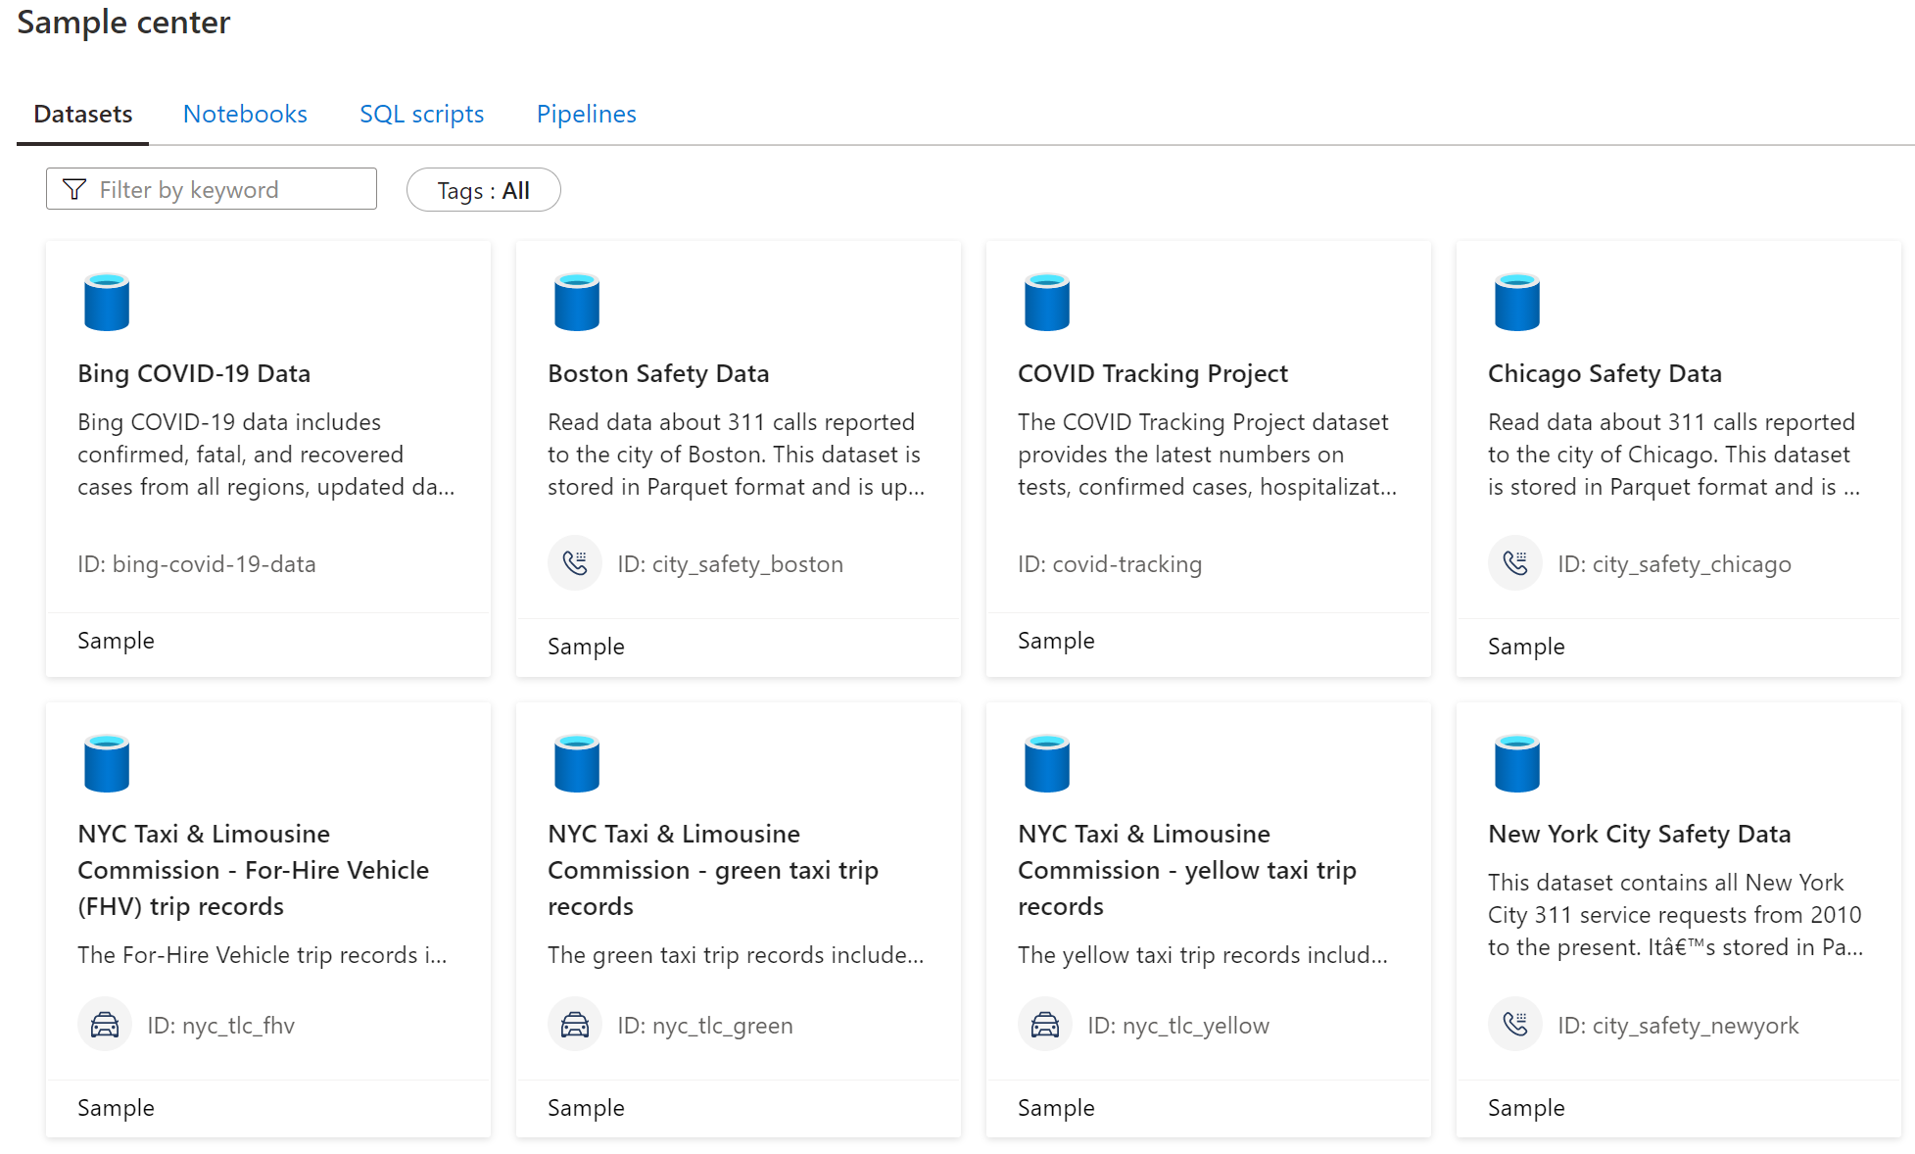Click the Boston Safety Data cylinder icon
This screenshot has height=1154, width=1915.
point(577,302)
